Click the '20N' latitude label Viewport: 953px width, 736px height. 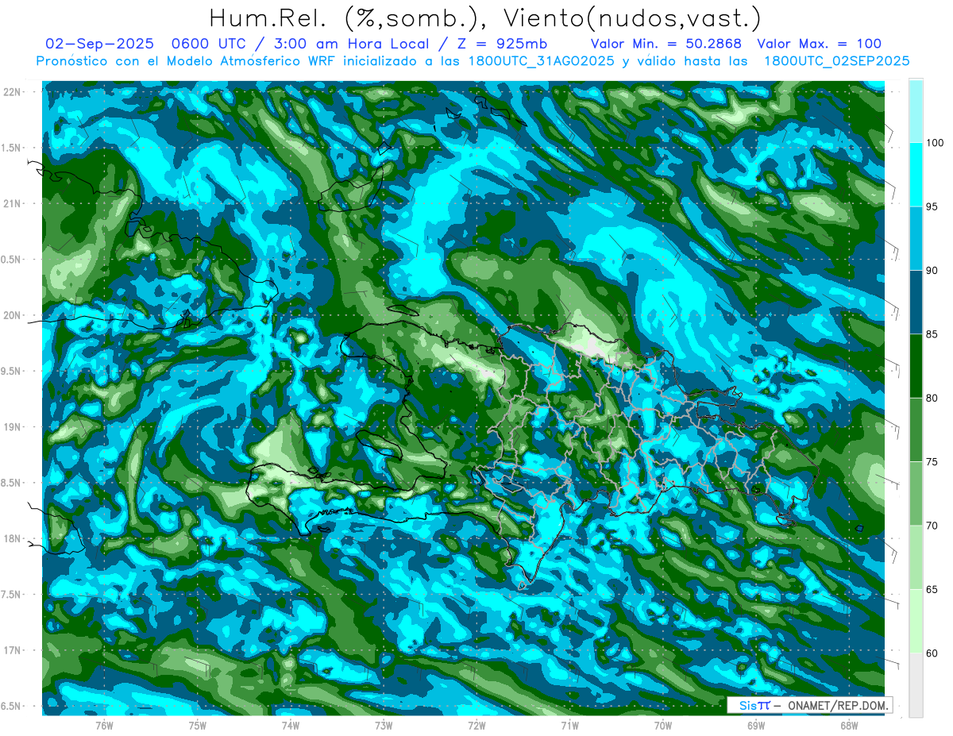(x=14, y=316)
